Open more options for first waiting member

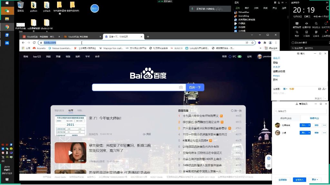tap(324, 125)
